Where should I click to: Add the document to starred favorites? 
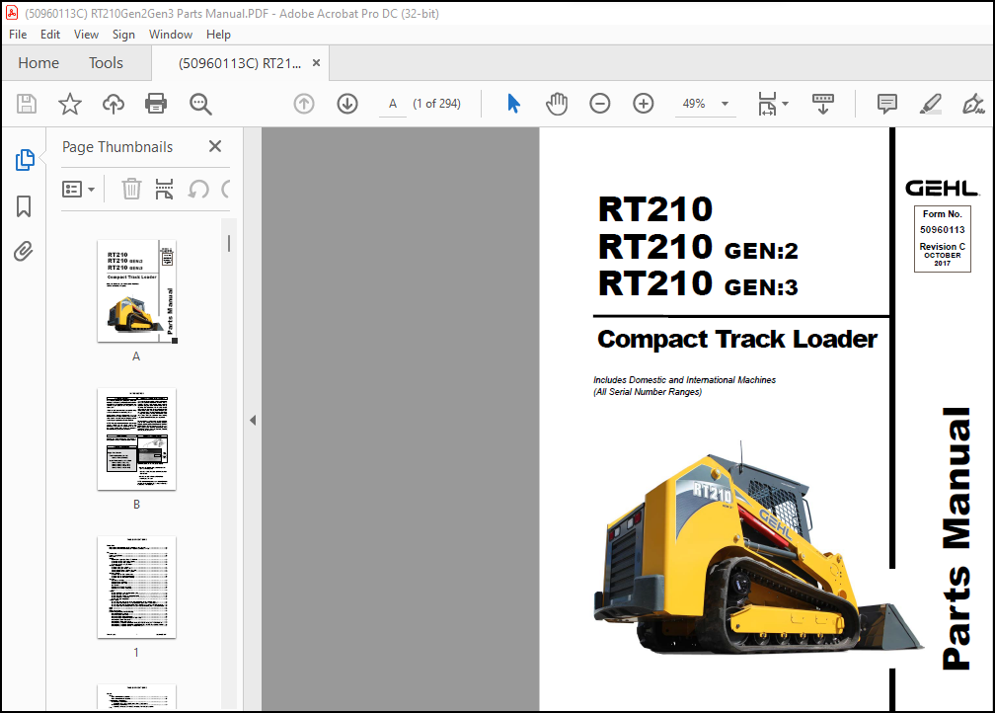70,104
